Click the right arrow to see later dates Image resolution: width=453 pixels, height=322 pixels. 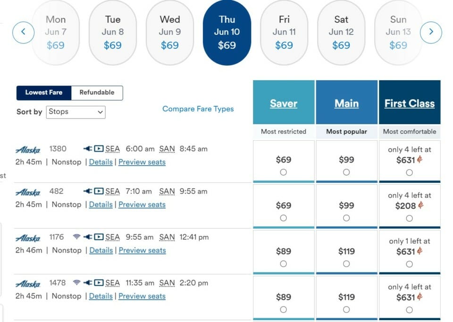point(431,32)
